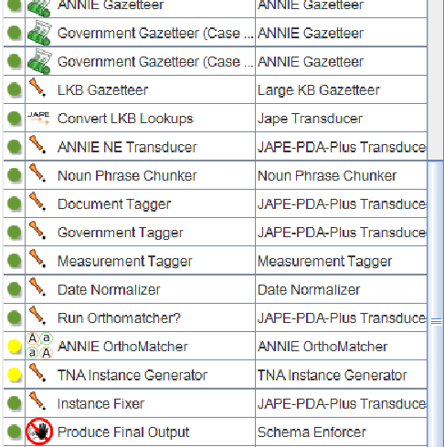Toggle yellow status dot for ANNIE OrthoMatcher

point(14,347)
